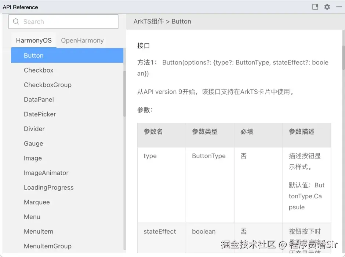Click the 'ArkTS组件 > Button' breadcrumb
The height and width of the screenshot is (257, 345).
[x=162, y=22]
